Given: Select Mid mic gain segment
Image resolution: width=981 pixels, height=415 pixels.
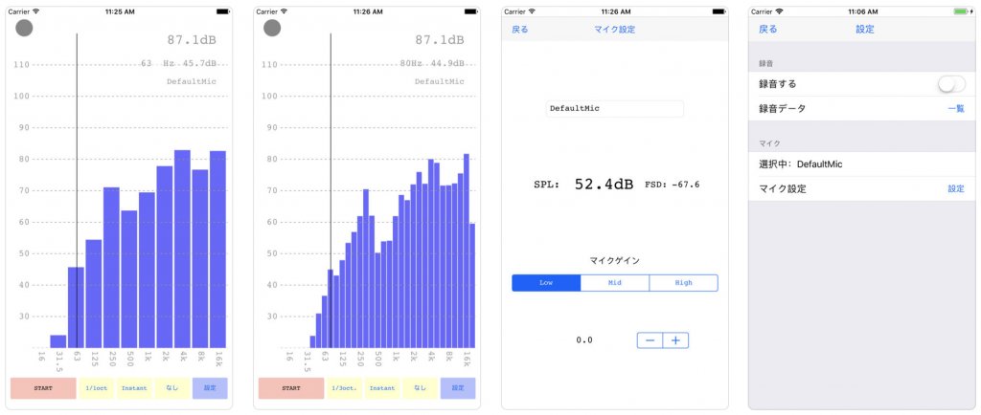Looking at the screenshot, I should point(614,283).
